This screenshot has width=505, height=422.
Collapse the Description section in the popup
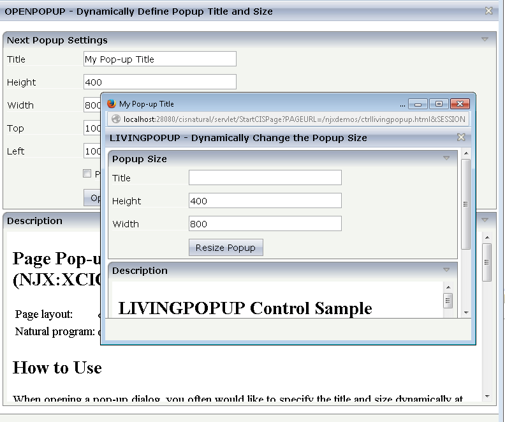coord(446,269)
